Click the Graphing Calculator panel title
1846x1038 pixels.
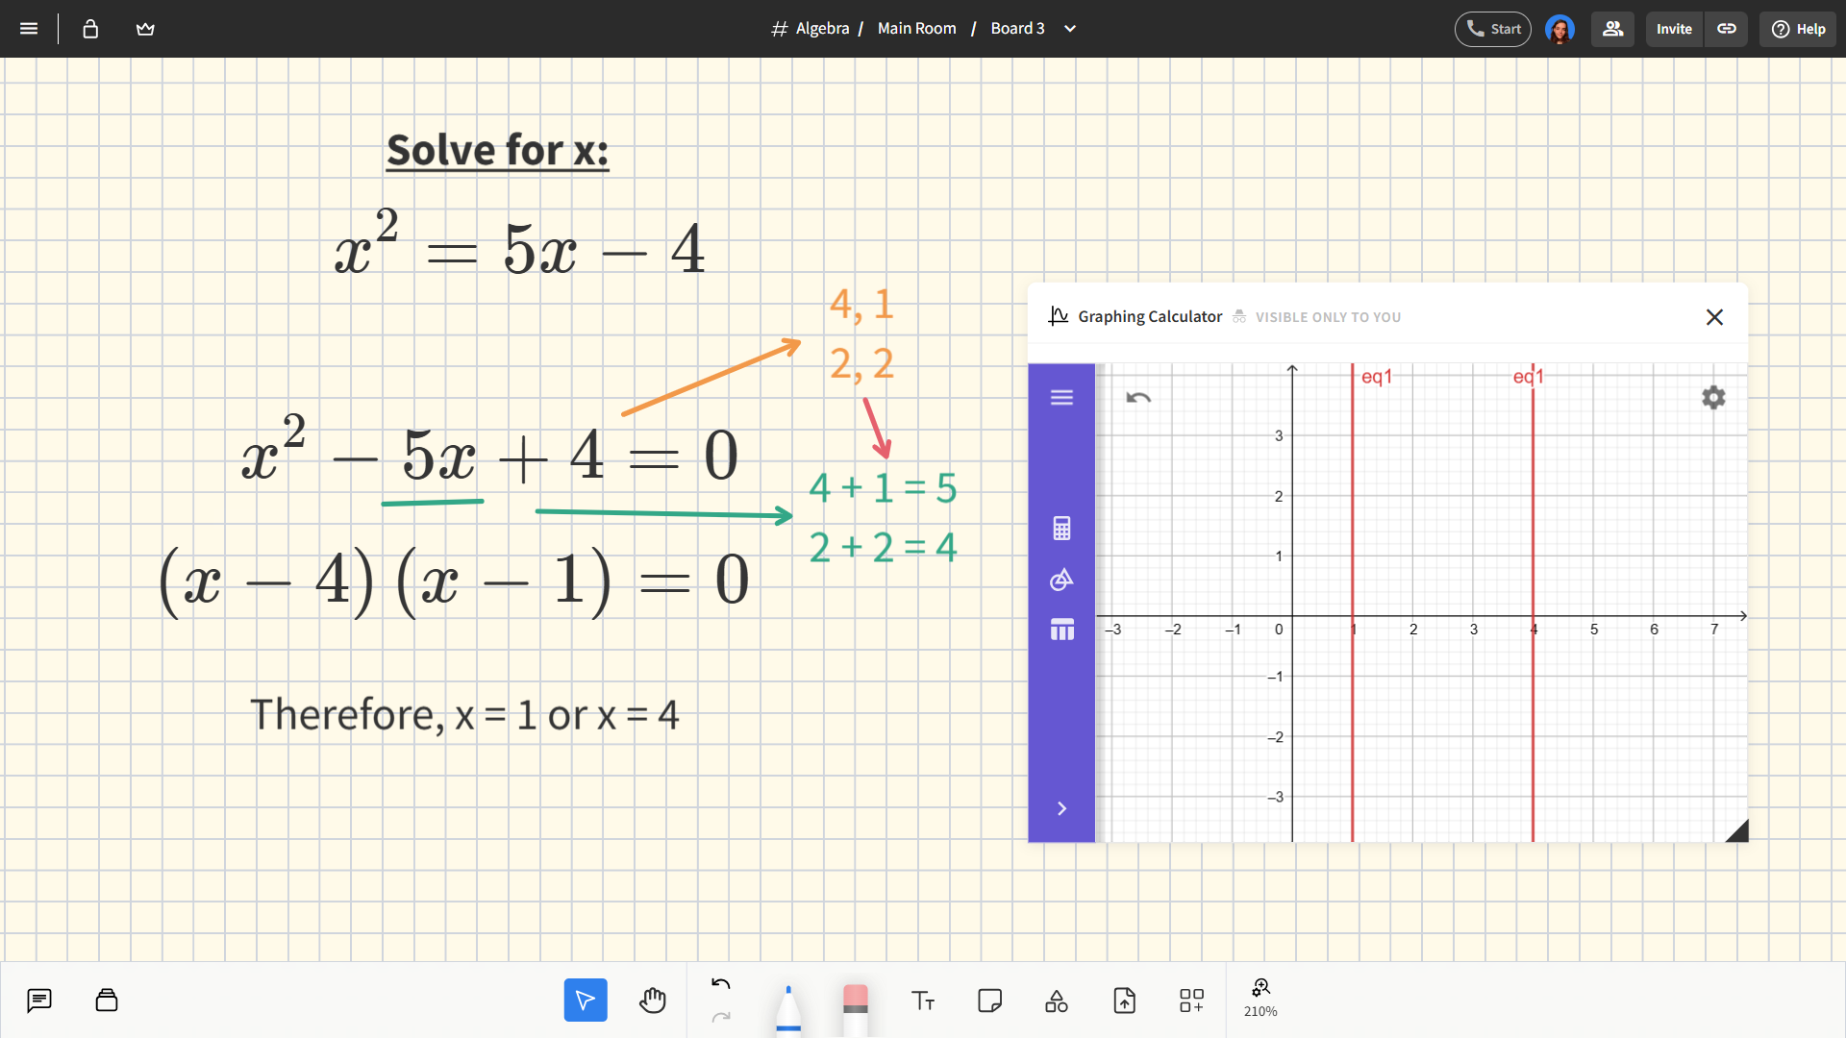(1150, 316)
